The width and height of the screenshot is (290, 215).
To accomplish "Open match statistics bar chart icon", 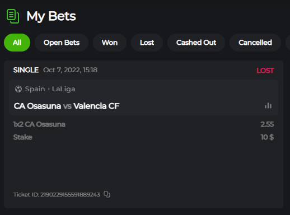I will 268,106.
